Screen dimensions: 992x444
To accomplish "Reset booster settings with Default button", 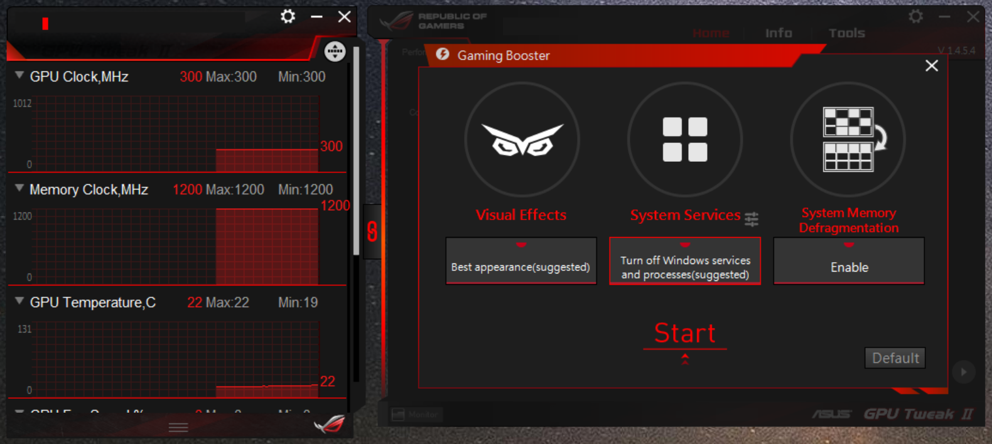I will point(895,358).
